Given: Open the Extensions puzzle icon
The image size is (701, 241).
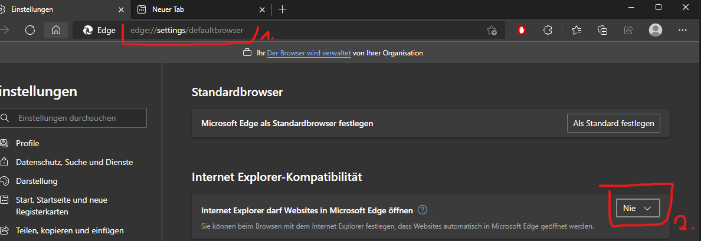Looking at the screenshot, I should tap(548, 30).
